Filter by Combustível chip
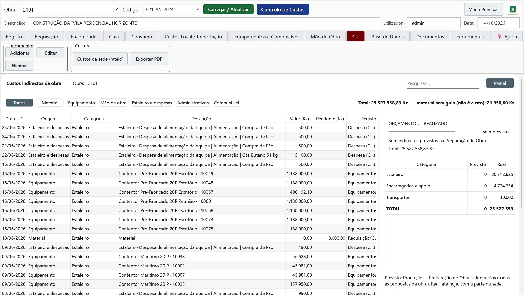Viewport: 524px width, 295px height. tap(226, 103)
